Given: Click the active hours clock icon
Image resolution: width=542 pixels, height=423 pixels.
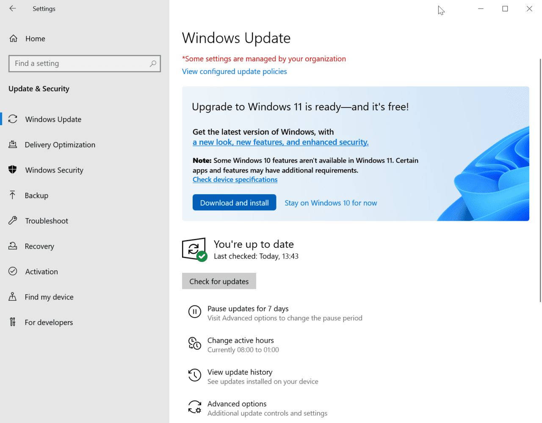Looking at the screenshot, I should pos(195,343).
